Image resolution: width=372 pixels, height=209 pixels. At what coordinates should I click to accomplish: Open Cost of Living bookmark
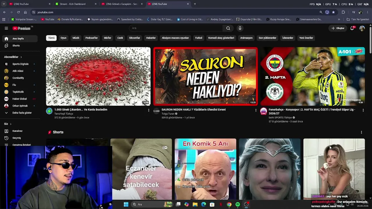click(x=189, y=19)
